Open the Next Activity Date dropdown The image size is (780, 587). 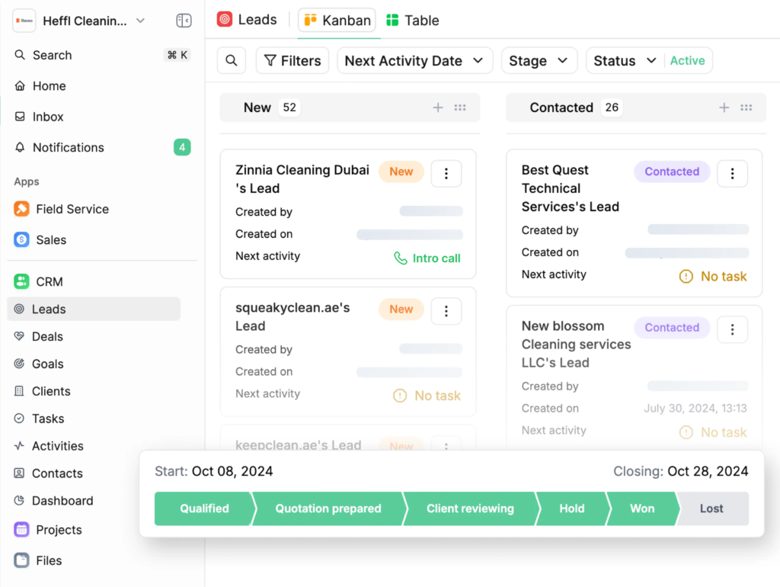pos(414,61)
